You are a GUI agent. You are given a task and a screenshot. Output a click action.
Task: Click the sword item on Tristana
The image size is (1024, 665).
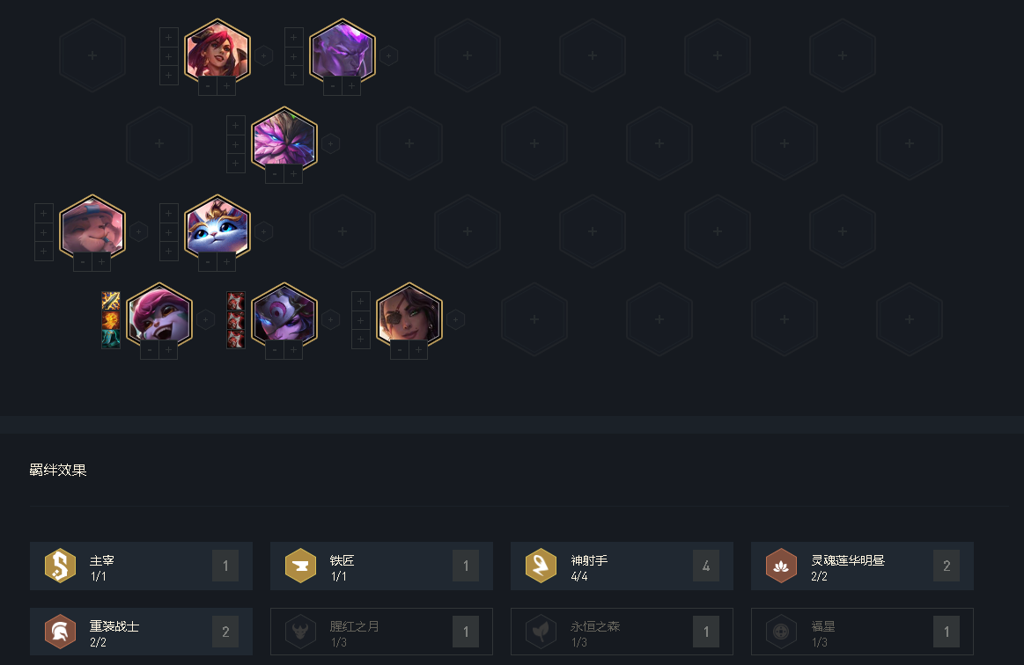111,301
